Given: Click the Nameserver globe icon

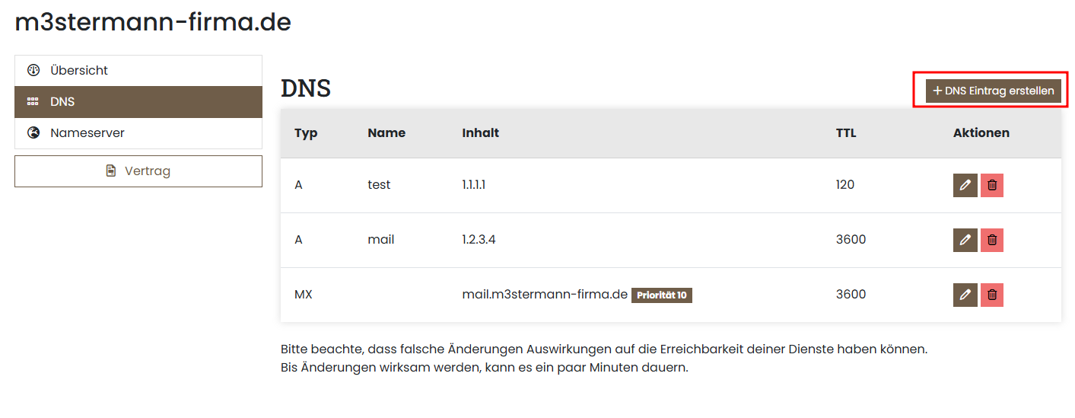Looking at the screenshot, I should pos(33,132).
